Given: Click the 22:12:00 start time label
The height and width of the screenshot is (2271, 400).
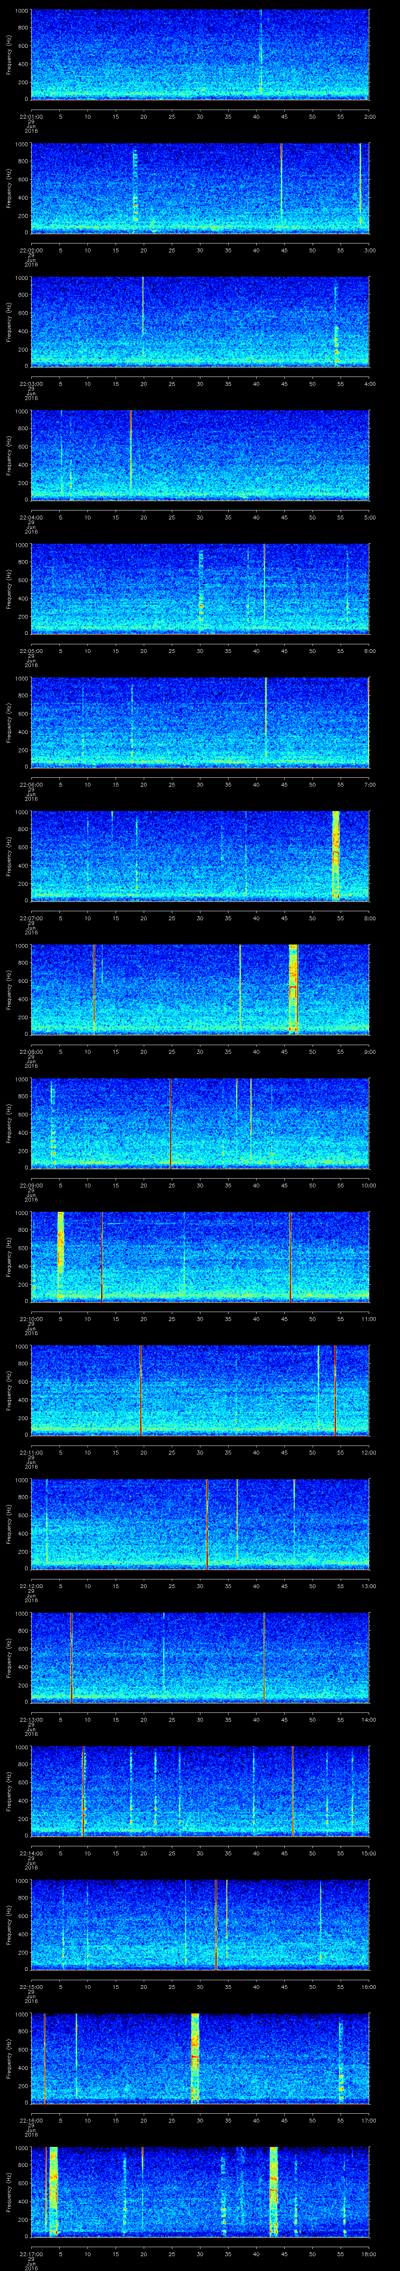Looking at the screenshot, I should (x=31, y=1586).
